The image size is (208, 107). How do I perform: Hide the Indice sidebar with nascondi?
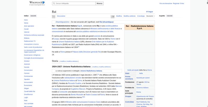click(33, 16)
